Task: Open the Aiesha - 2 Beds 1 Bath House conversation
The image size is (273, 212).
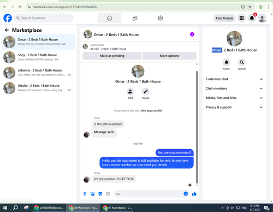Action: point(38,88)
